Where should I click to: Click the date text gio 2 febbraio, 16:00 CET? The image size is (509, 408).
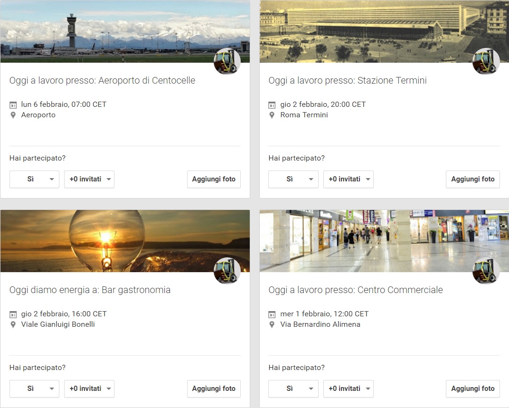pos(64,314)
